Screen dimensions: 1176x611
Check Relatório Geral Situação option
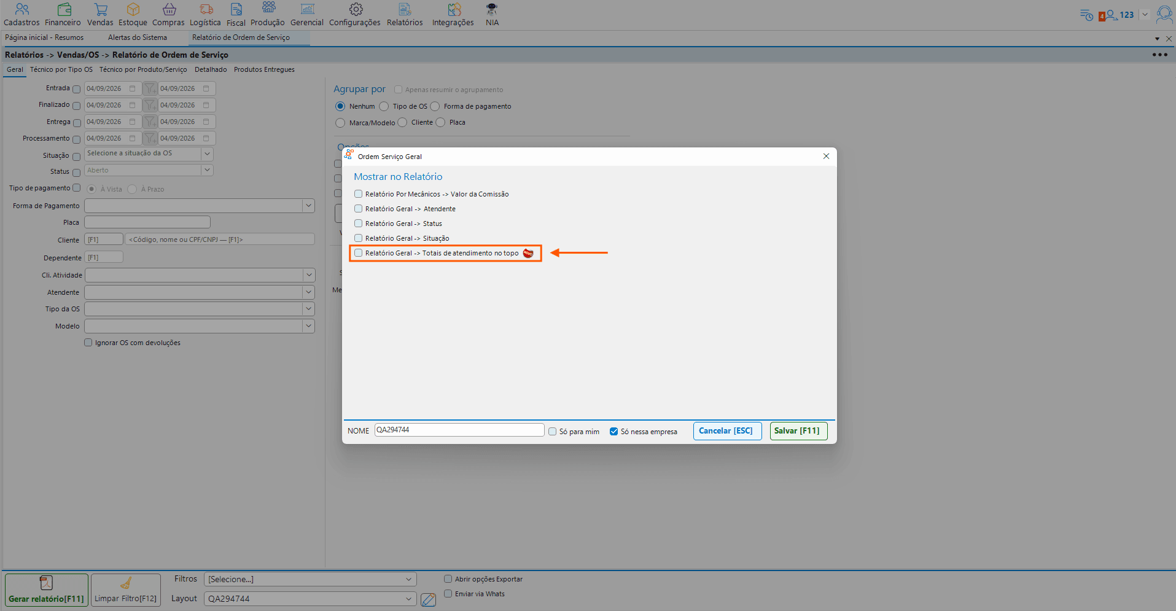358,238
